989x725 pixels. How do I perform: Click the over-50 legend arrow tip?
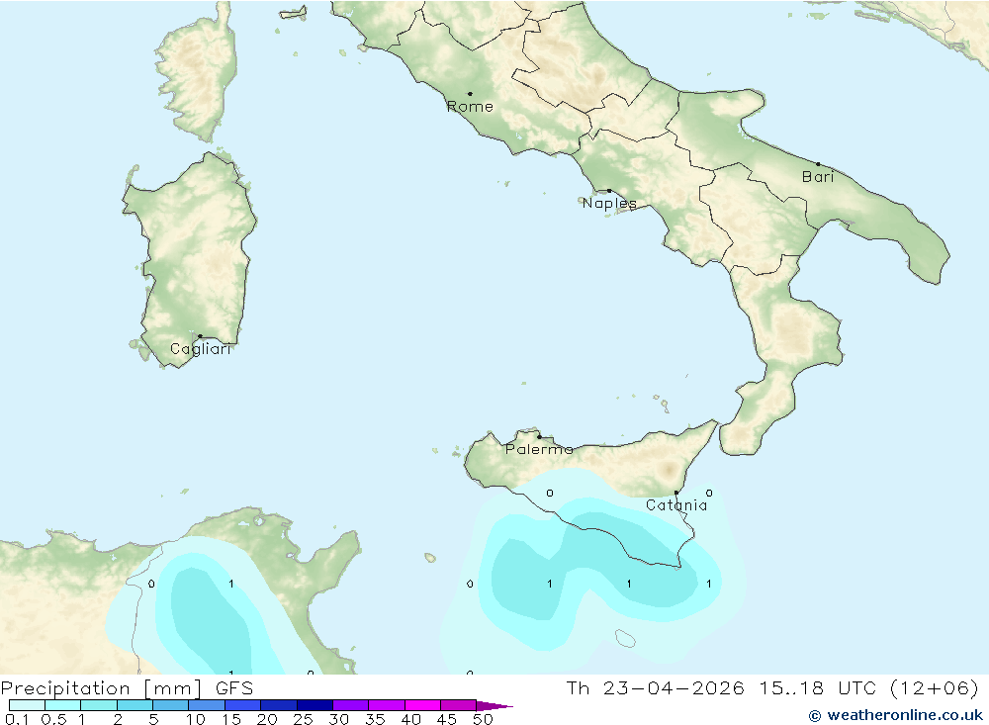coord(495,706)
